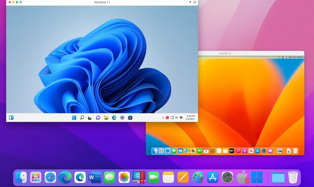This screenshot has height=187, width=314.
Task: Open the view dropdown triangle in Windows 11 titlebar
Action: [190, 2]
